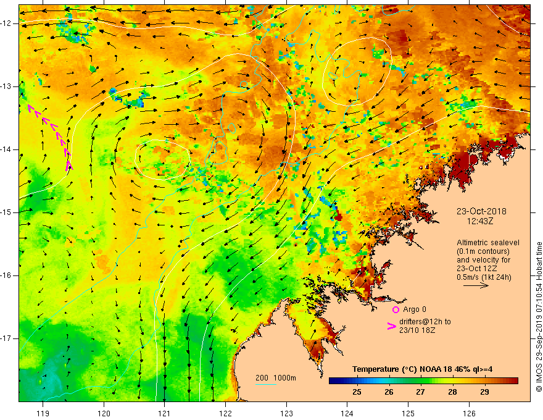Click the 'Altimetric sealevel' text
The height and width of the screenshot is (420, 543).
[x=488, y=243]
